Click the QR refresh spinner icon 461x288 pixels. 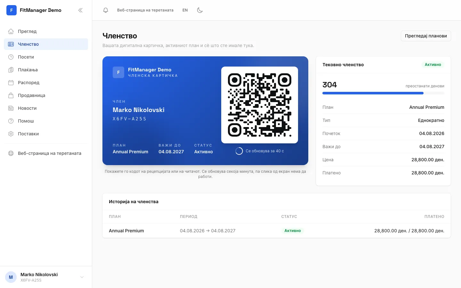click(239, 151)
